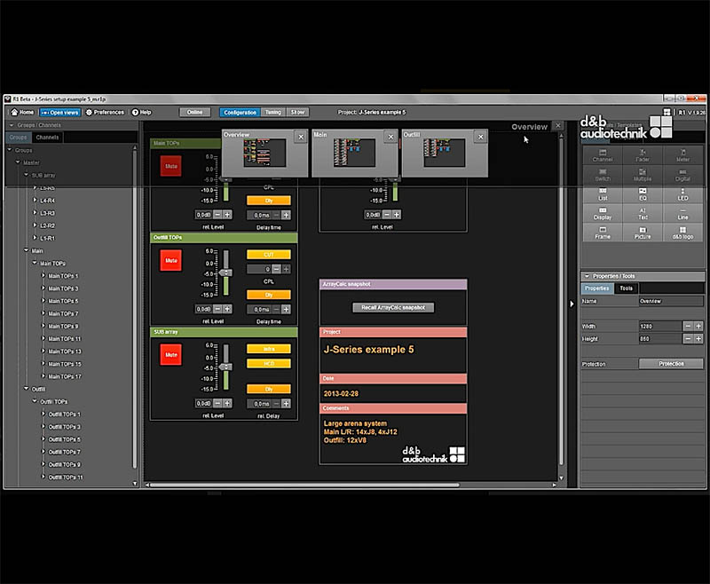Collapse the Groups tree root

[10, 150]
